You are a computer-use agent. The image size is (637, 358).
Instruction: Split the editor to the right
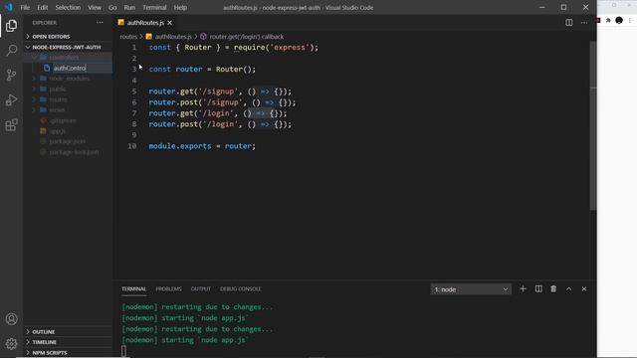tap(569, 23)
